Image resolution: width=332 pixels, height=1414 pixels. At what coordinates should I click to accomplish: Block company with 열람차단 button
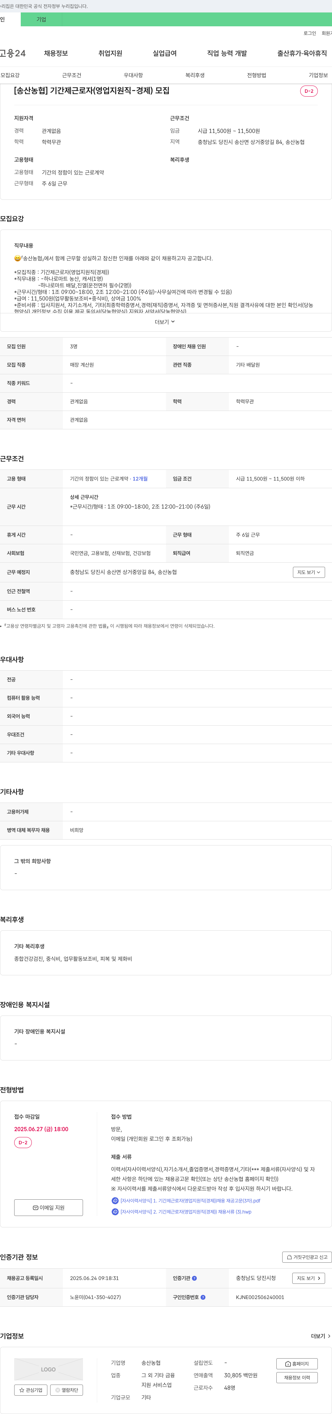[66, 1390]
